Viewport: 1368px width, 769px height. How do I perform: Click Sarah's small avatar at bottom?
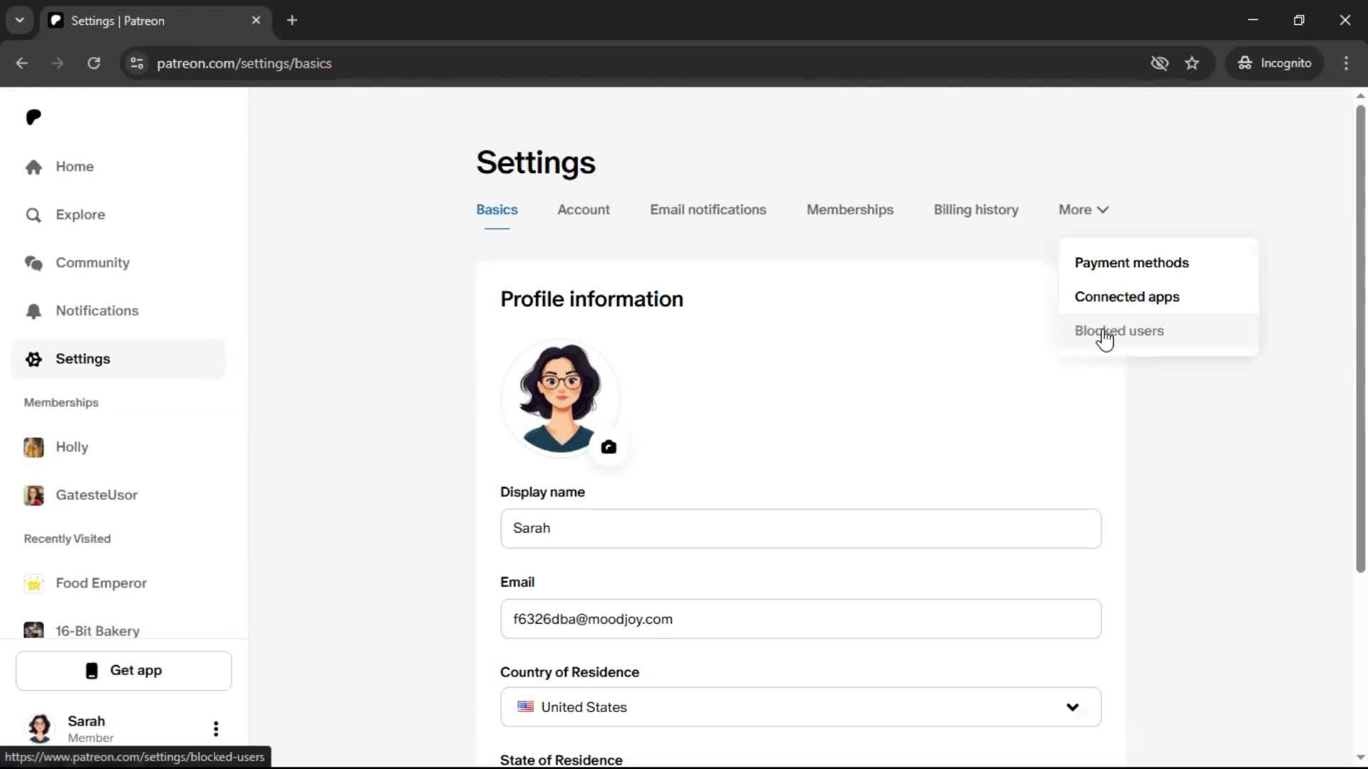(x=39, y=728)
